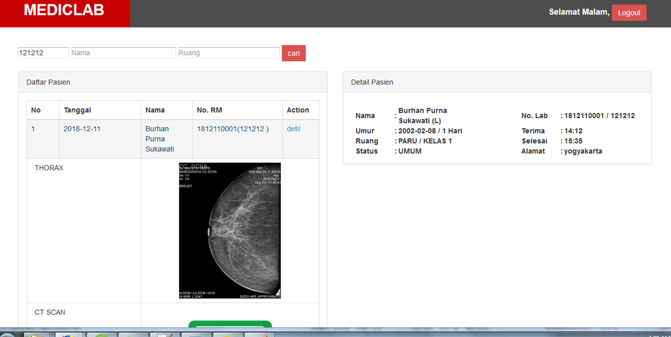This screenshot has height=337, width=671.
Task: Select the Ruang search input
Action: [229, 53]
